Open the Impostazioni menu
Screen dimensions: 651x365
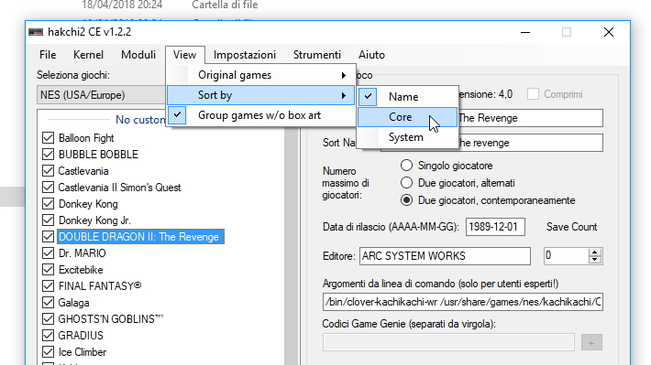[245, 55]
